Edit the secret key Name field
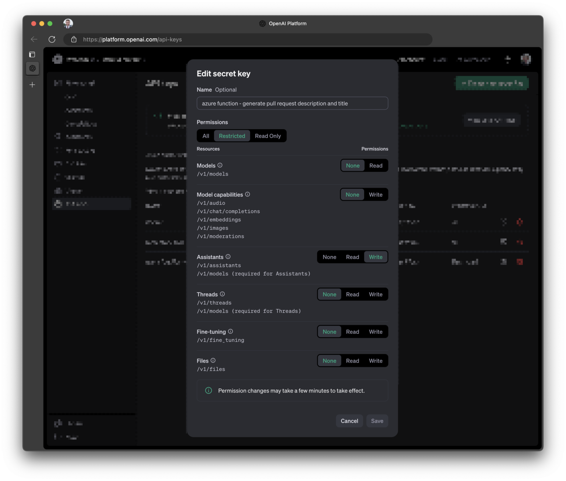The width and height of the screenshot is (566, 481). 292,103
